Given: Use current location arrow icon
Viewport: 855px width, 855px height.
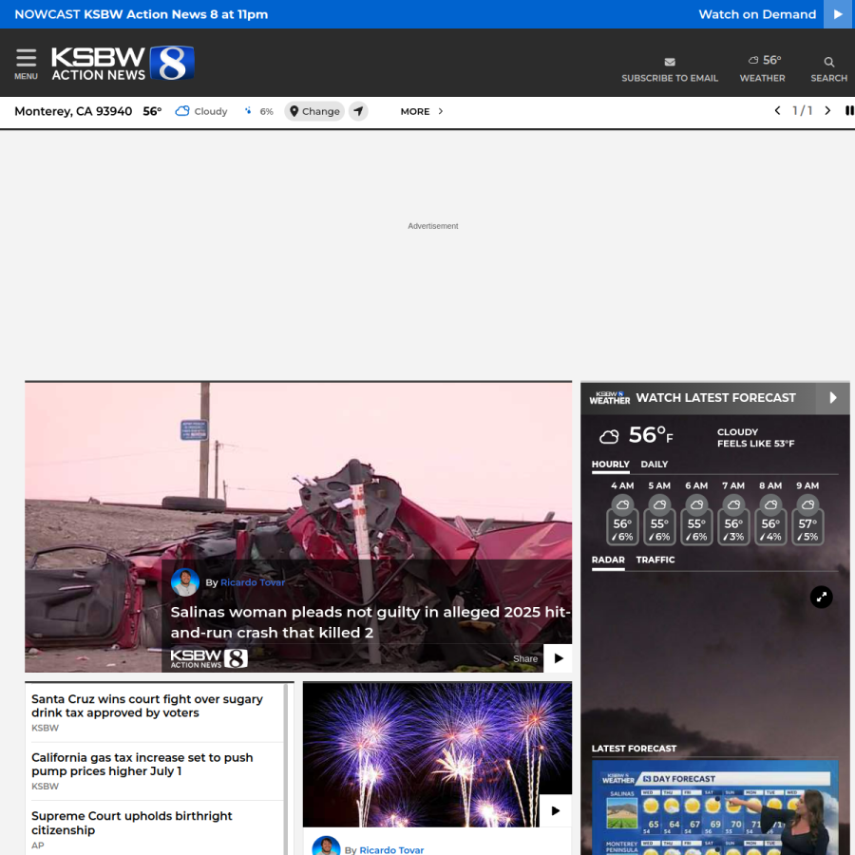Looking at the screenshot, I should [358, 111].
